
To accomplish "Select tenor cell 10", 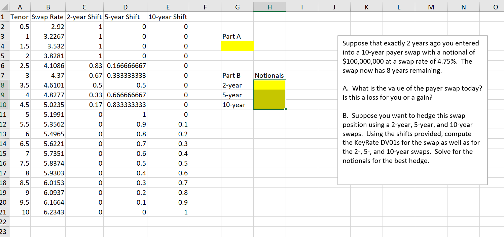I will [20, 212].
